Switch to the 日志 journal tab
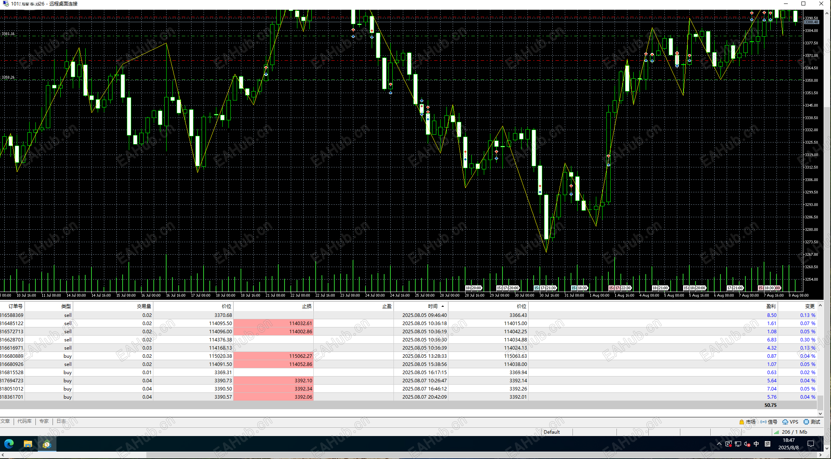 (x=61, y=422)
